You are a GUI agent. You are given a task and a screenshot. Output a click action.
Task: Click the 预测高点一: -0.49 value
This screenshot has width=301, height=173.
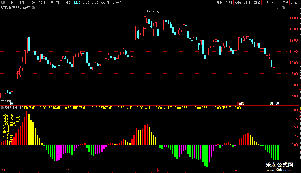(85, 108)
